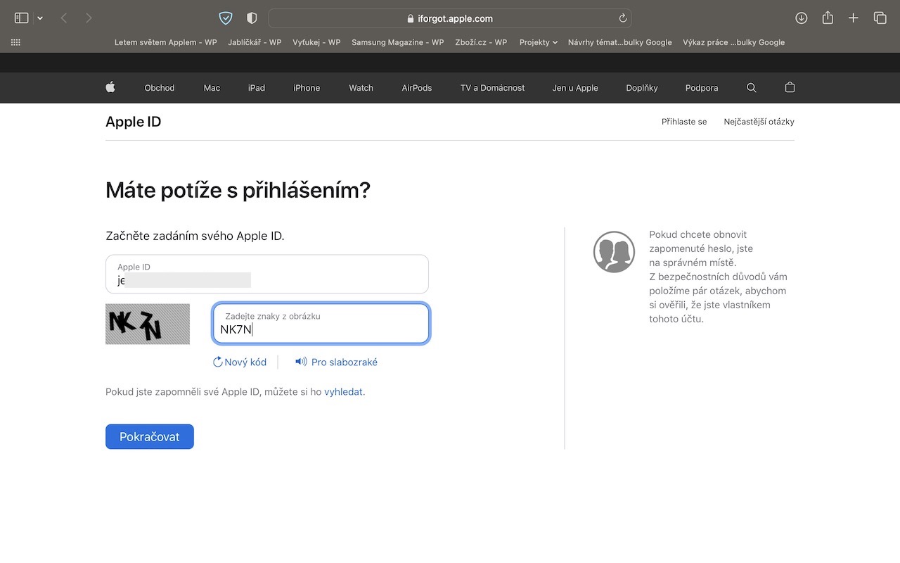Click the Share icon in Safari toolbar

tap(828, 18)
